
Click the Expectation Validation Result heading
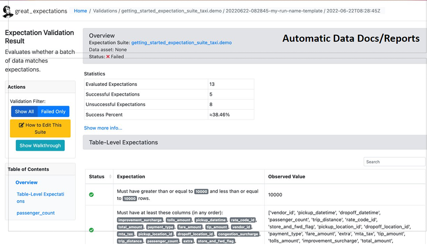point(39,37)
